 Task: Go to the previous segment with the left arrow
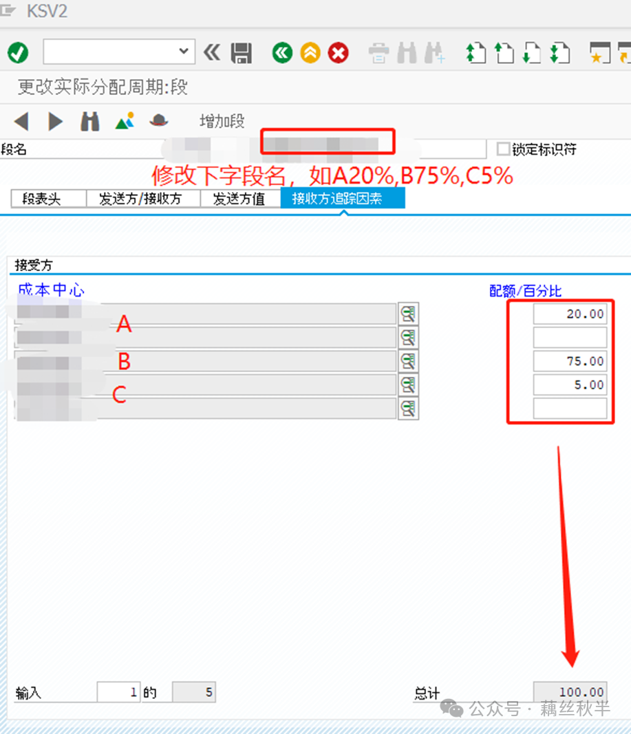tap(21, 122)
